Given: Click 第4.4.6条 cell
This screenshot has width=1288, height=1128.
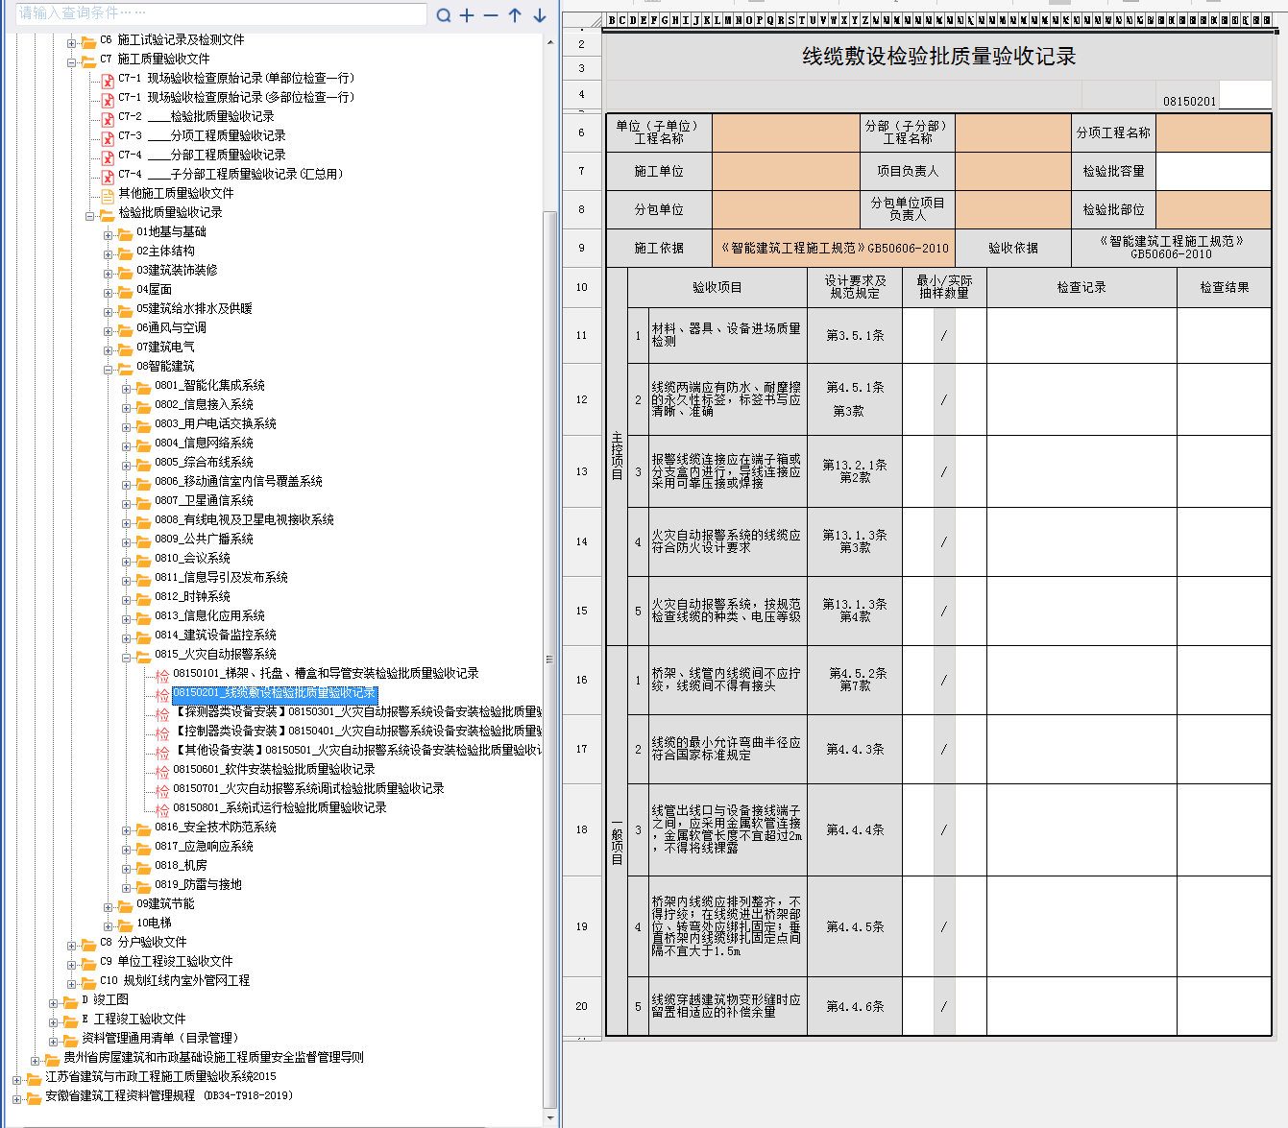Looking at the screenshot, I should tap(855, 1006).
